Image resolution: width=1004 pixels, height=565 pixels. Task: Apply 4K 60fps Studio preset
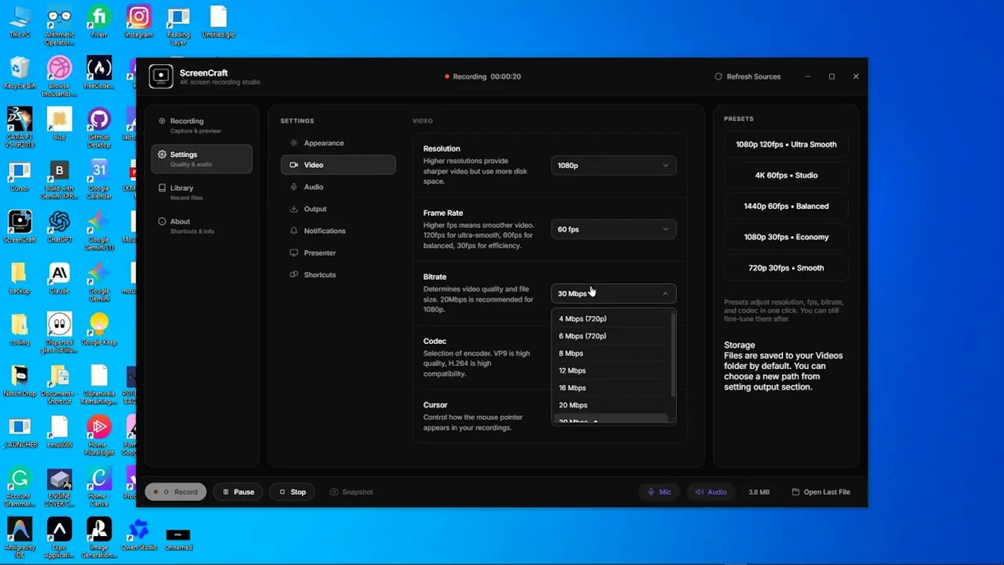[786, 175]
